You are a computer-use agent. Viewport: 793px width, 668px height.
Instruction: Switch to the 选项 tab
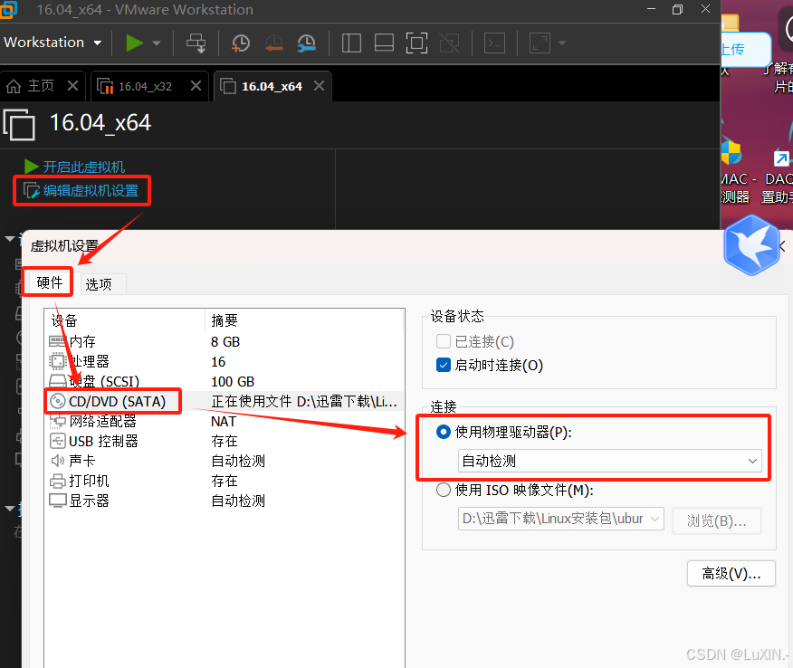pyautogui.click(x=99, y=284)
